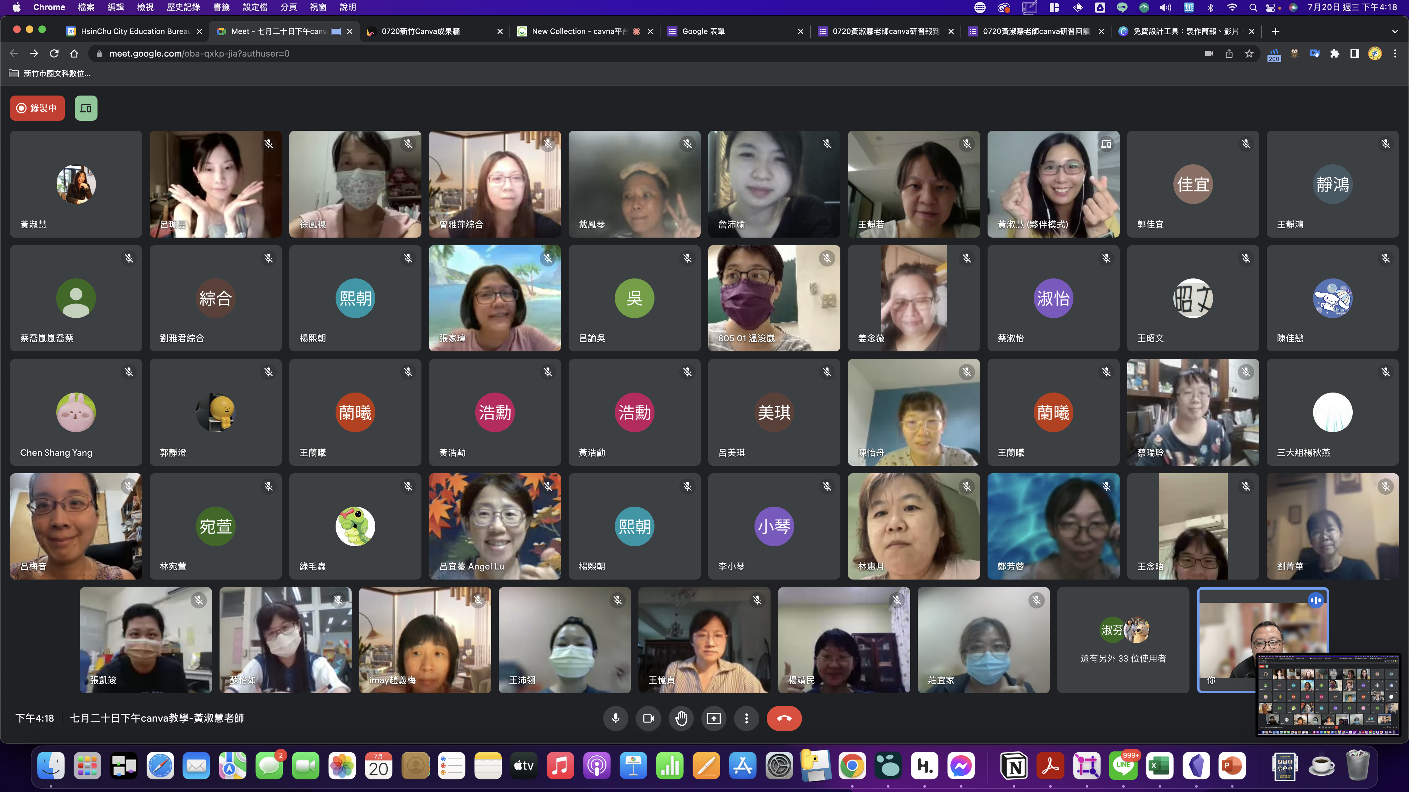
Task: Reload the Google Meet page
Action: point(54,53)
